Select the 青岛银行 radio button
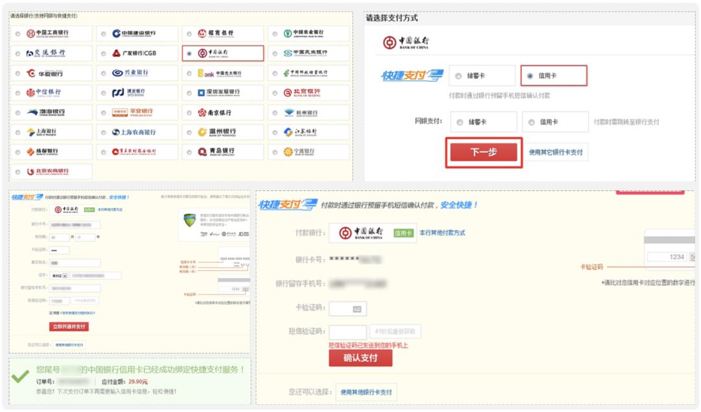701x412 pixels. (x=189, y=152)
